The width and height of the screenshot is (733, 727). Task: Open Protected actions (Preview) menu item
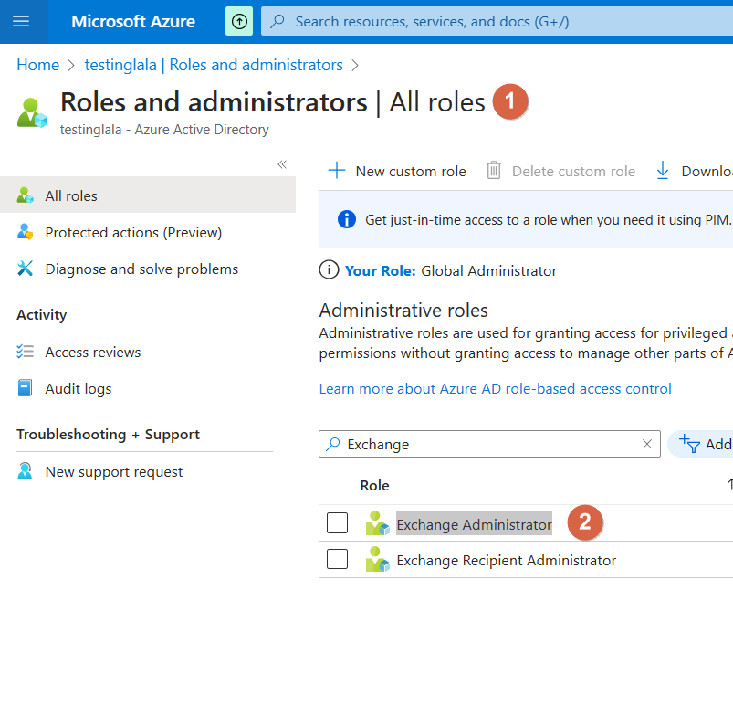click(x=133, y=232)
